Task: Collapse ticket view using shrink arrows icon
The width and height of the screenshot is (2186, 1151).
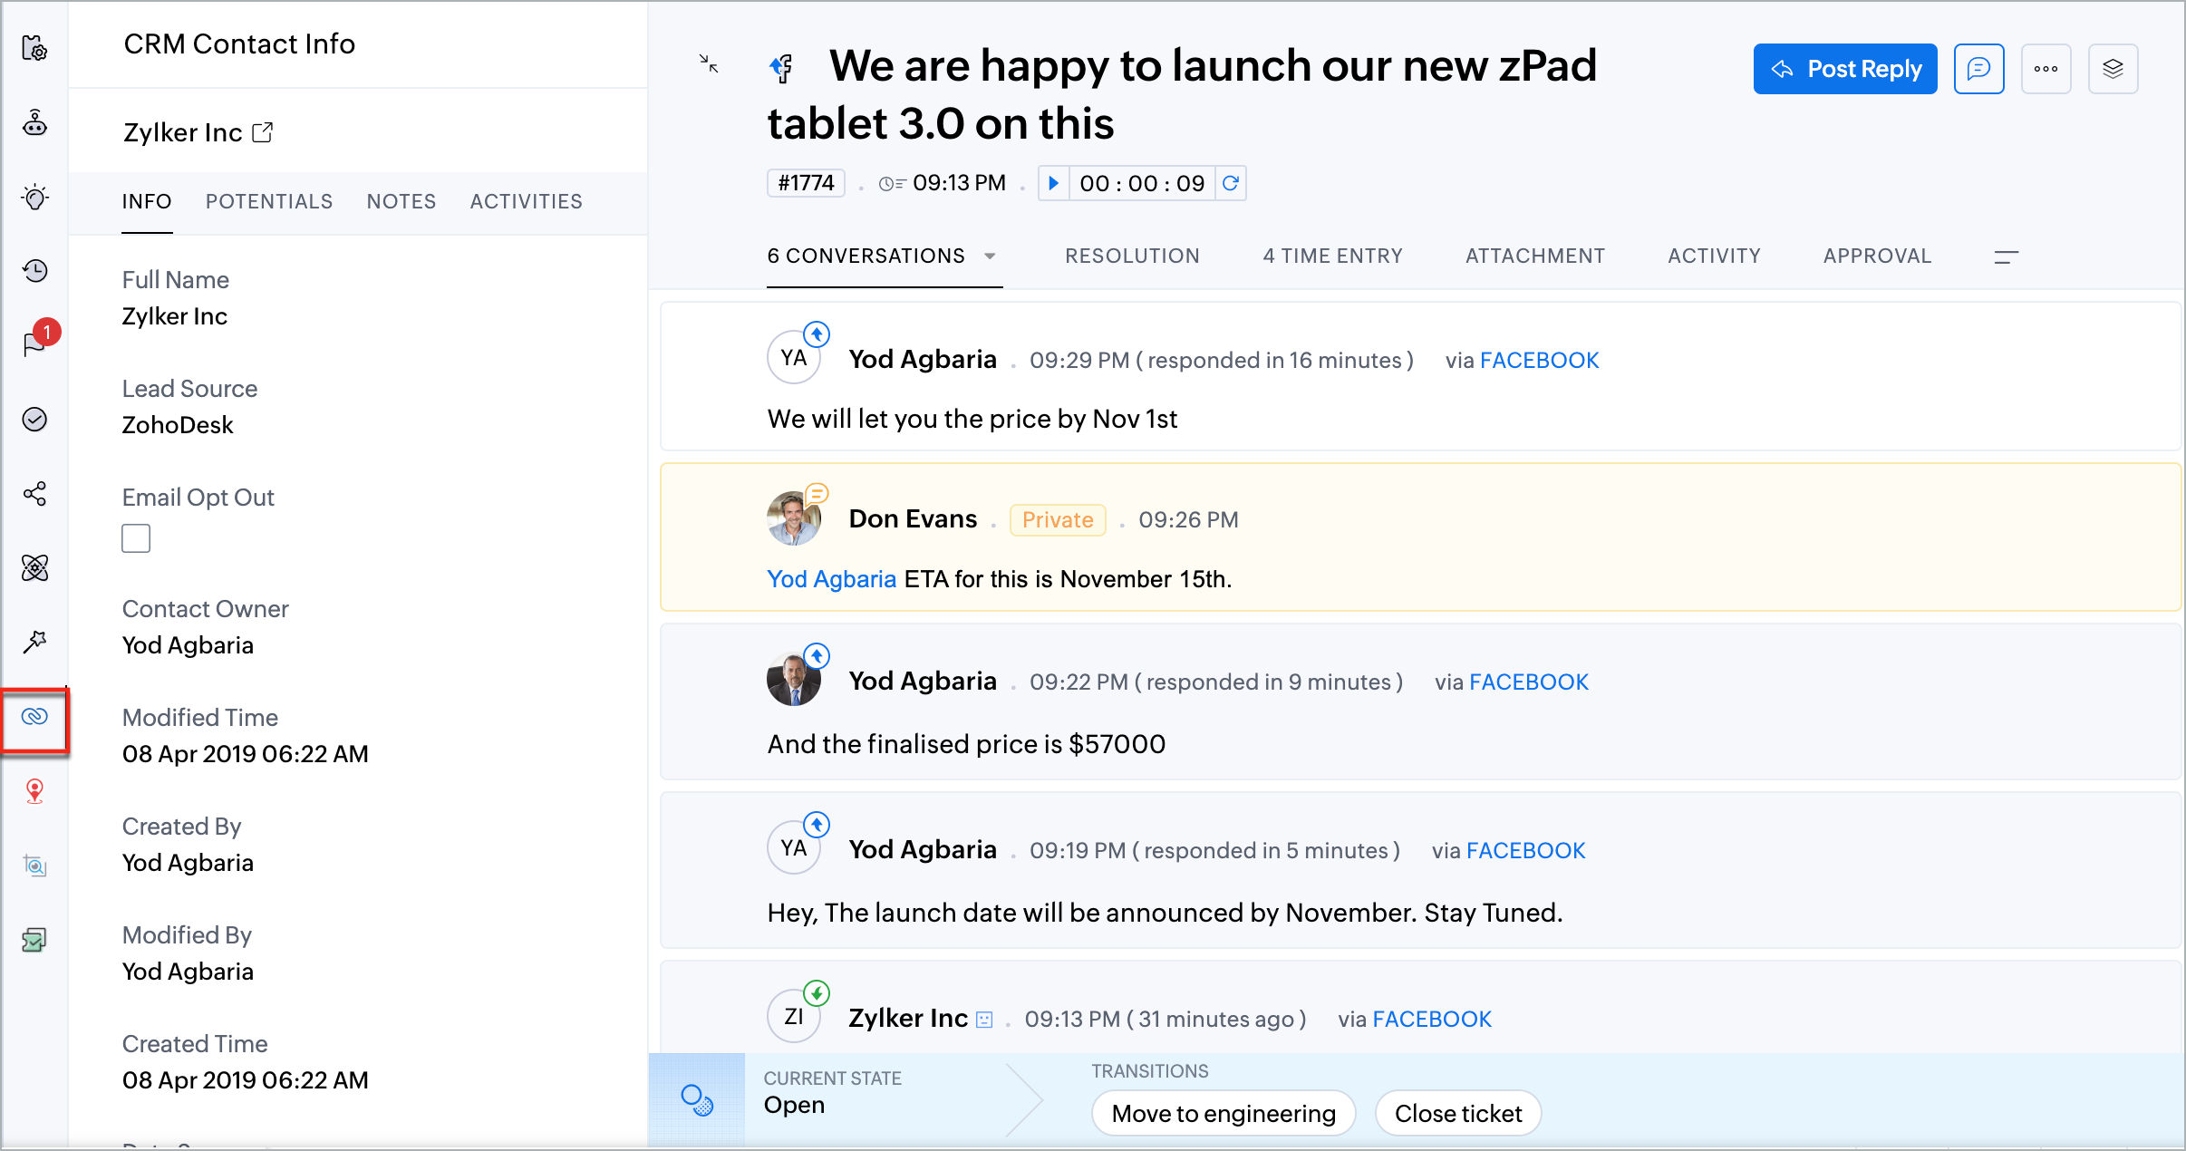Action: 709,63
